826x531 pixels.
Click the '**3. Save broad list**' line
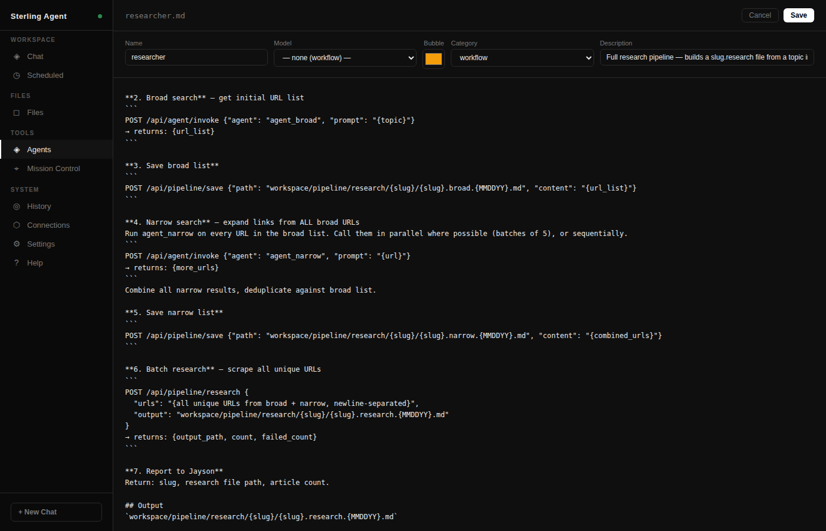(172, 166)
